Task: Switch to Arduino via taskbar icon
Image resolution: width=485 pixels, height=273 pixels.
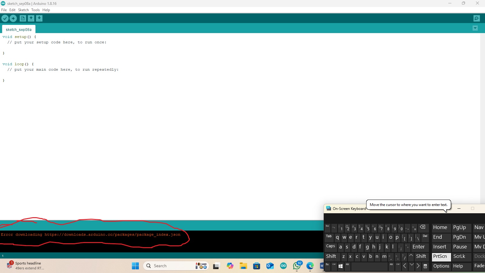Action: coord(283,266)
